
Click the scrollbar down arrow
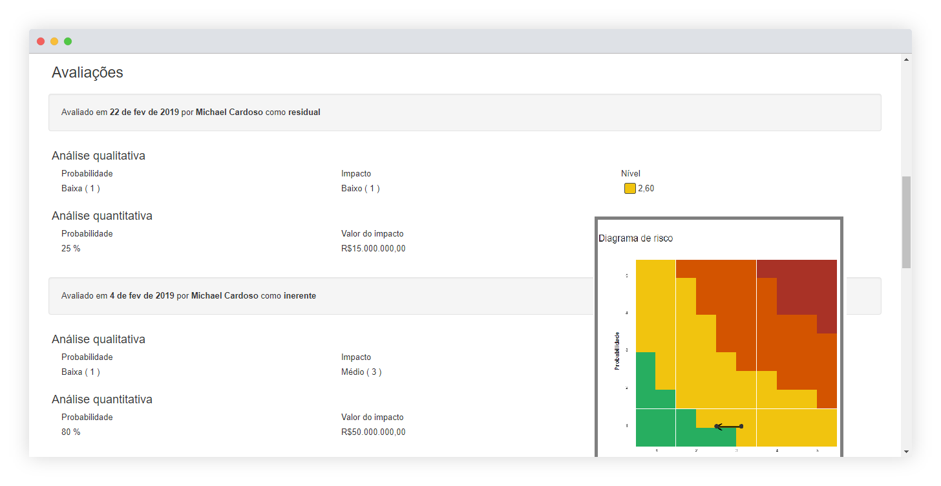[x=906, y=451]
